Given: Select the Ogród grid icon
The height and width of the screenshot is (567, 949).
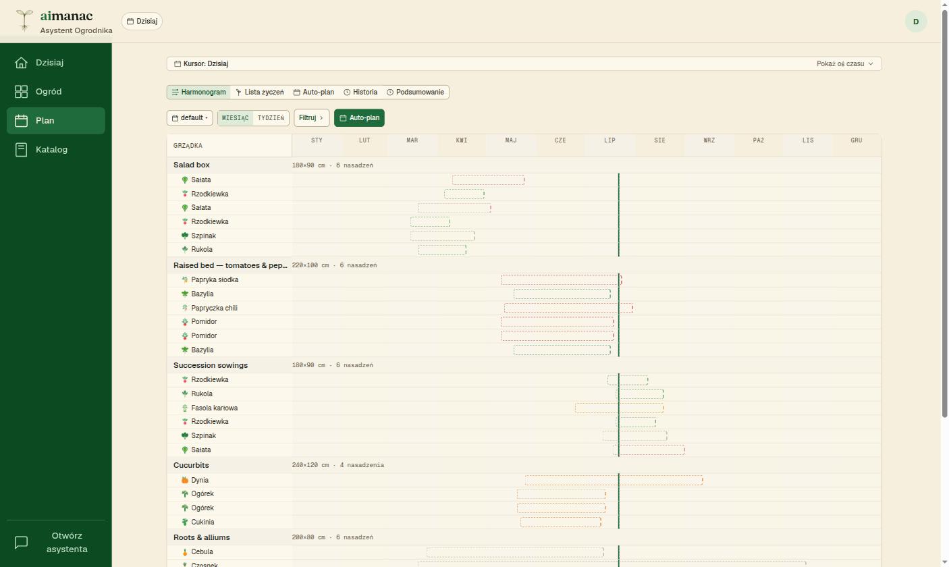Looking at the screenshot, I should (21, 92).
